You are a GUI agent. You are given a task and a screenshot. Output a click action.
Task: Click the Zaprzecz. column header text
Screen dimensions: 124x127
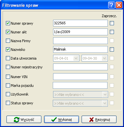tap(109, 16)
